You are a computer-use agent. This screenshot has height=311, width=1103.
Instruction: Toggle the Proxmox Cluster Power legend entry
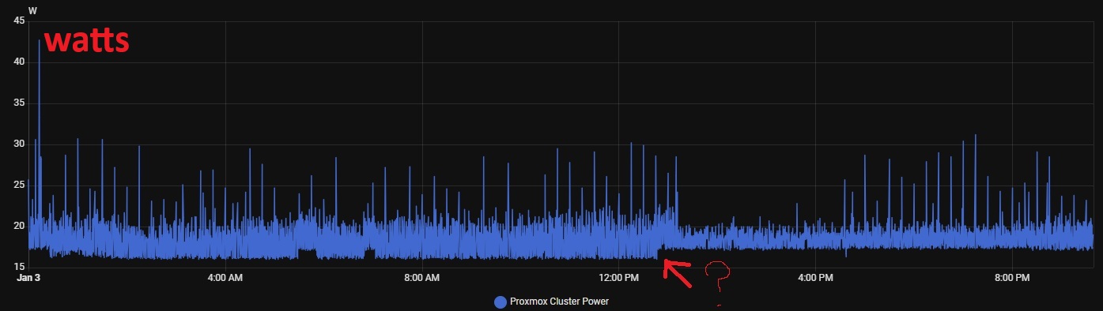(551, 302)
